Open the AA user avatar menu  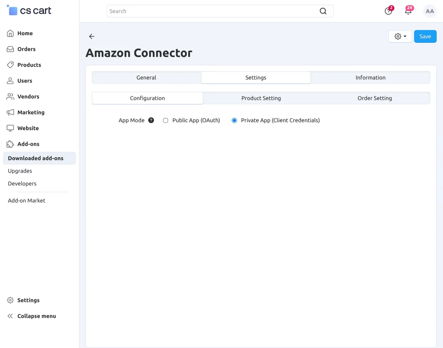tap(430, 11)
